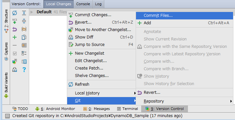
Task: Switch to the Console tab
Action: (83, 4)
